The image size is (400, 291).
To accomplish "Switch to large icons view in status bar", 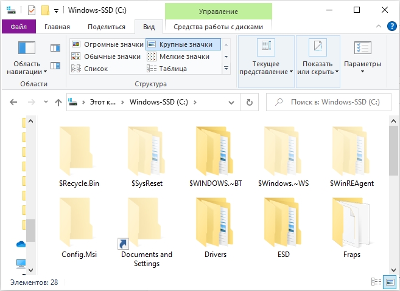I will tap(390, 282).
